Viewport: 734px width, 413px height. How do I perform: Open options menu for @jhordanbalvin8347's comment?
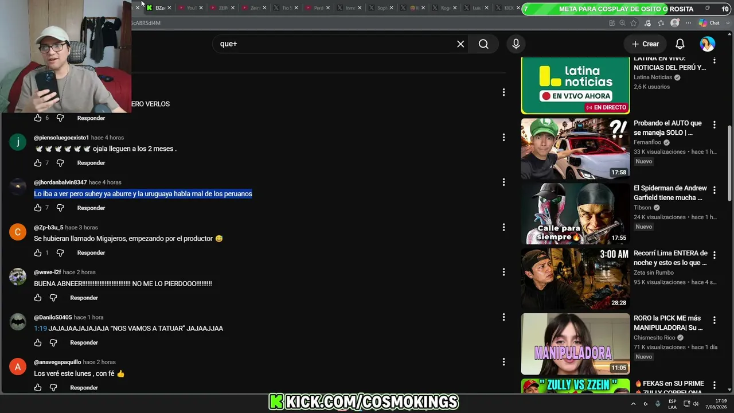click(503, 182)
